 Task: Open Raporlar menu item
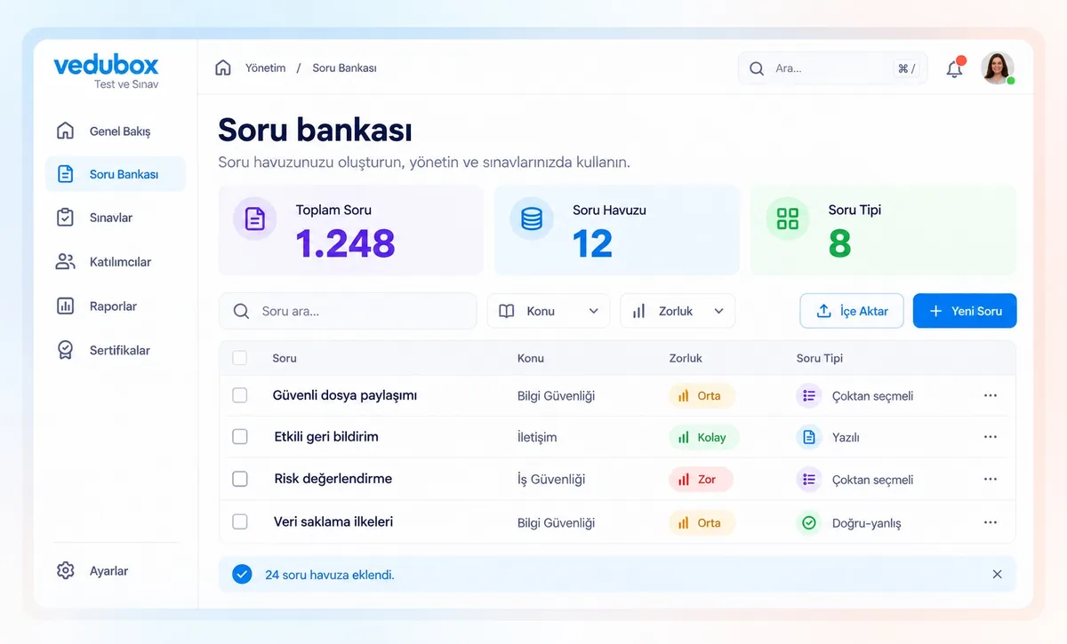pyautogui.click(x=116, y=306)
